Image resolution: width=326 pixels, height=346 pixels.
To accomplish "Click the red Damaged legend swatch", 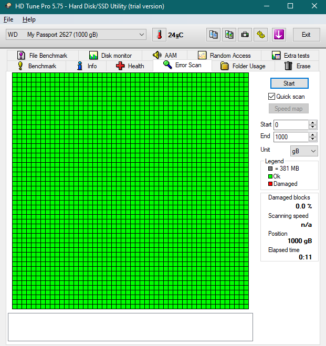I will 270,184.
